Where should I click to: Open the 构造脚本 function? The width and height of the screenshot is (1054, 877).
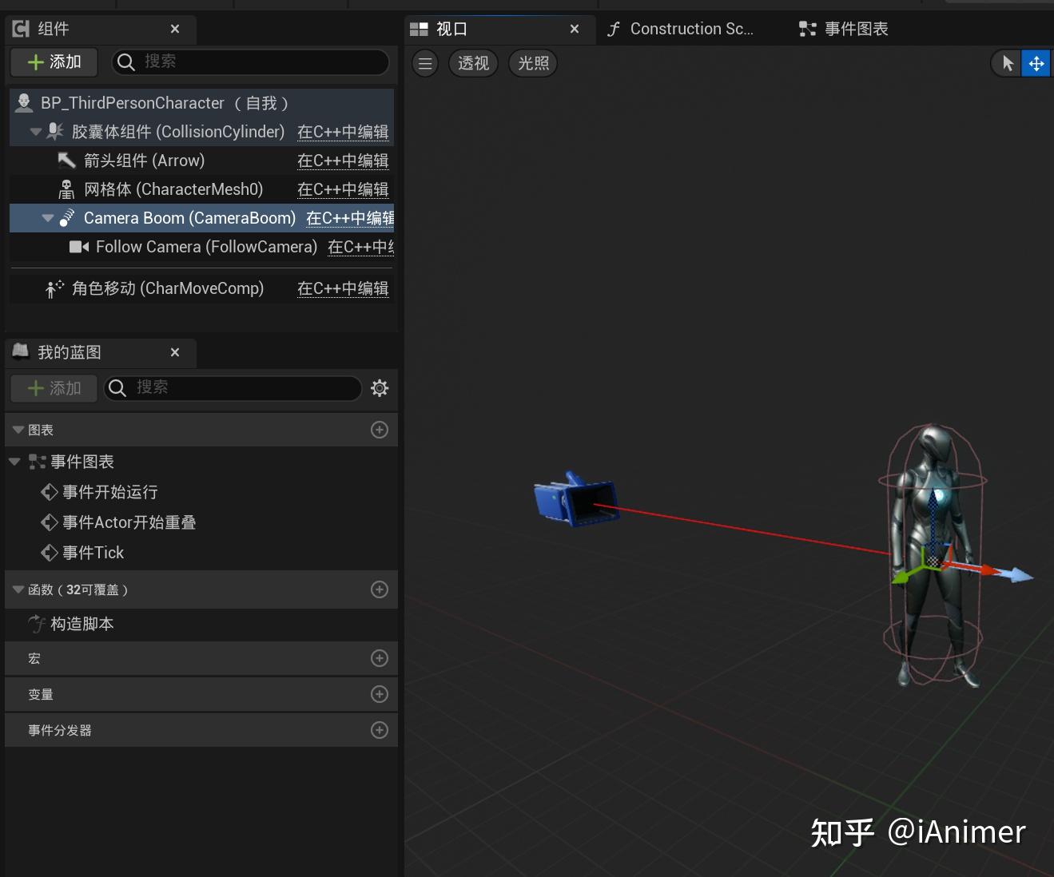point(71,624)
